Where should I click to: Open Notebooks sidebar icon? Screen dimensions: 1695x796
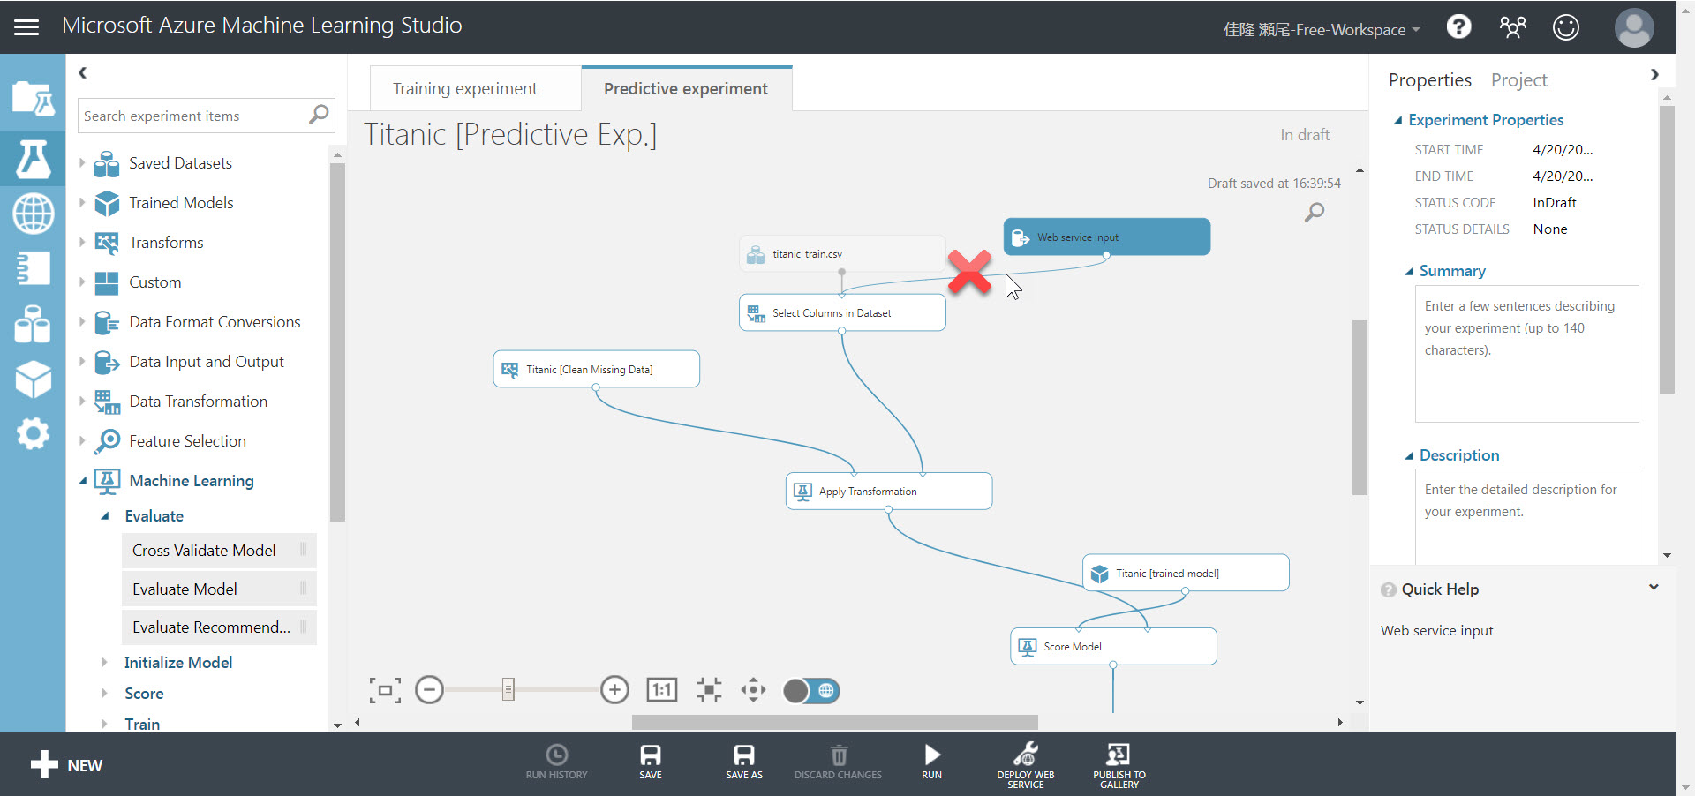tap(33, 268)
